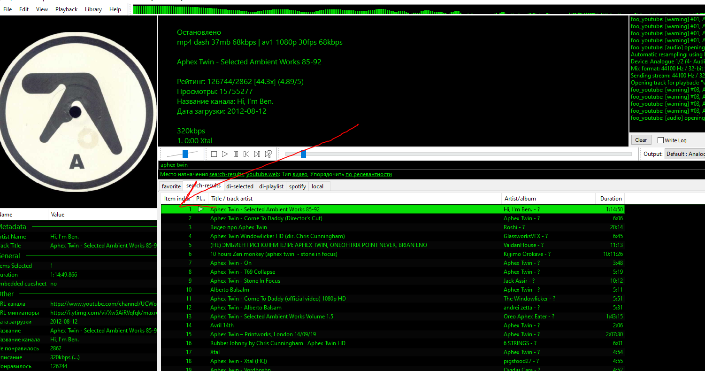Open the Output device dropdown

[685, 154]
